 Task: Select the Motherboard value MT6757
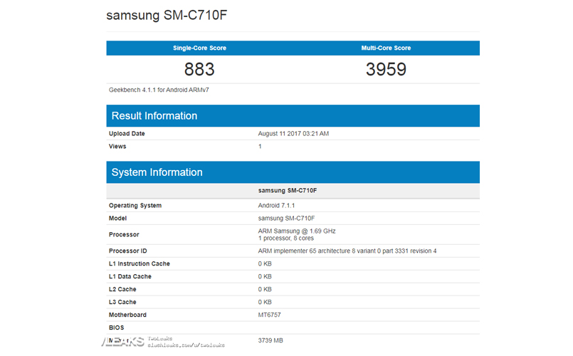pos(269,315)
